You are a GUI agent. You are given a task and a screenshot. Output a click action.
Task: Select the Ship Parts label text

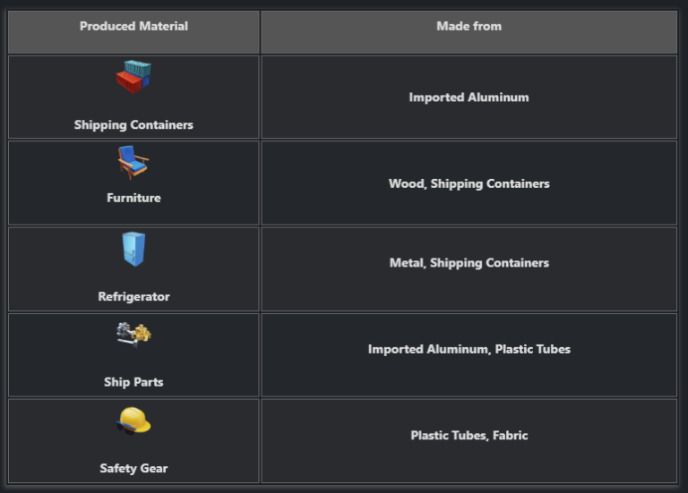[133, 382]
